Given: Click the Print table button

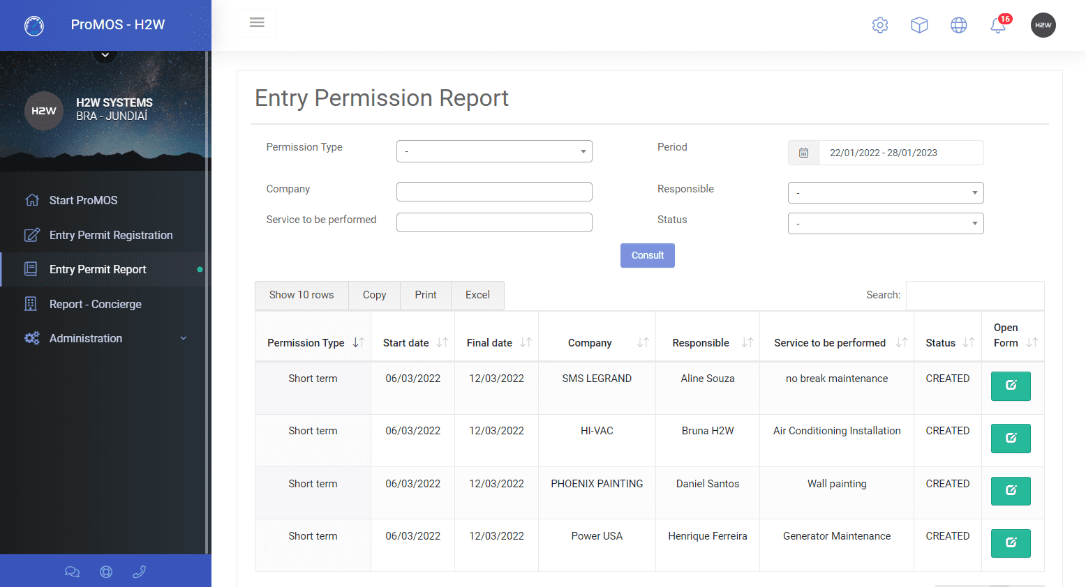Looking at the screenshot, I should pos(426,295).
